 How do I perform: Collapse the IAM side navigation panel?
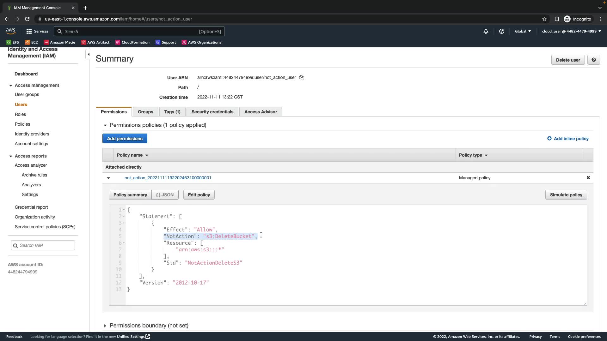click(89, 54)
